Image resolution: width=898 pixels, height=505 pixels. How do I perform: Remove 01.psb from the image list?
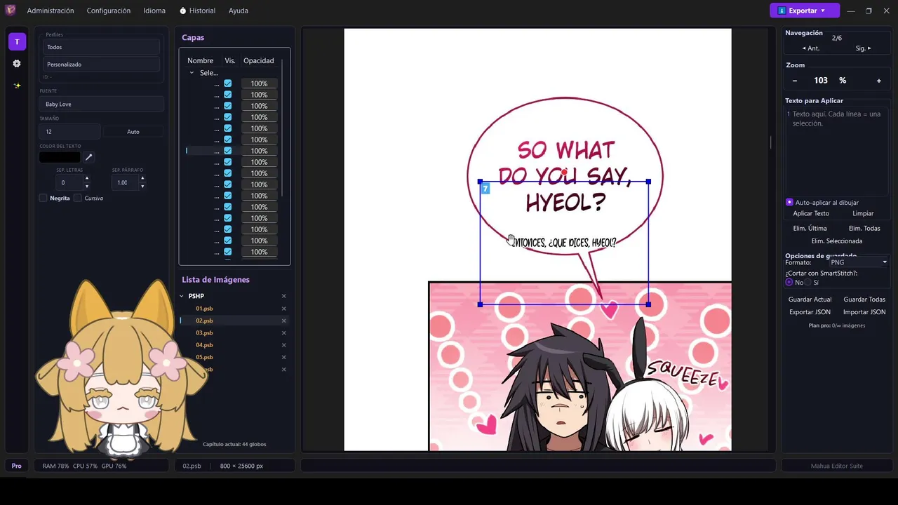coord(284,309)
